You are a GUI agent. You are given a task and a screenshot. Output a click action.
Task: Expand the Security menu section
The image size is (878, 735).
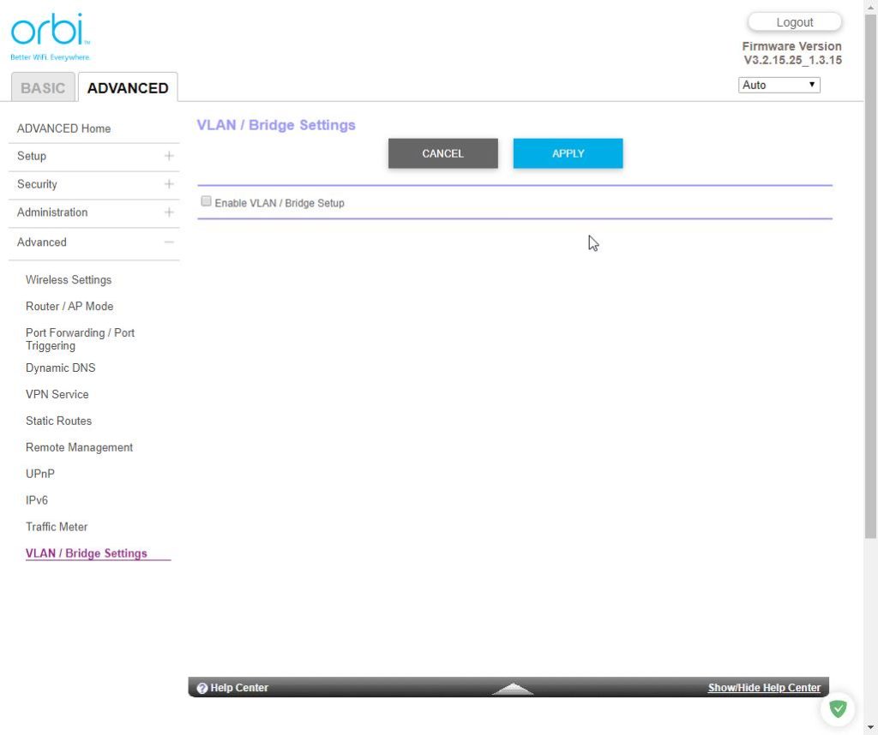[x=169, y=184]
